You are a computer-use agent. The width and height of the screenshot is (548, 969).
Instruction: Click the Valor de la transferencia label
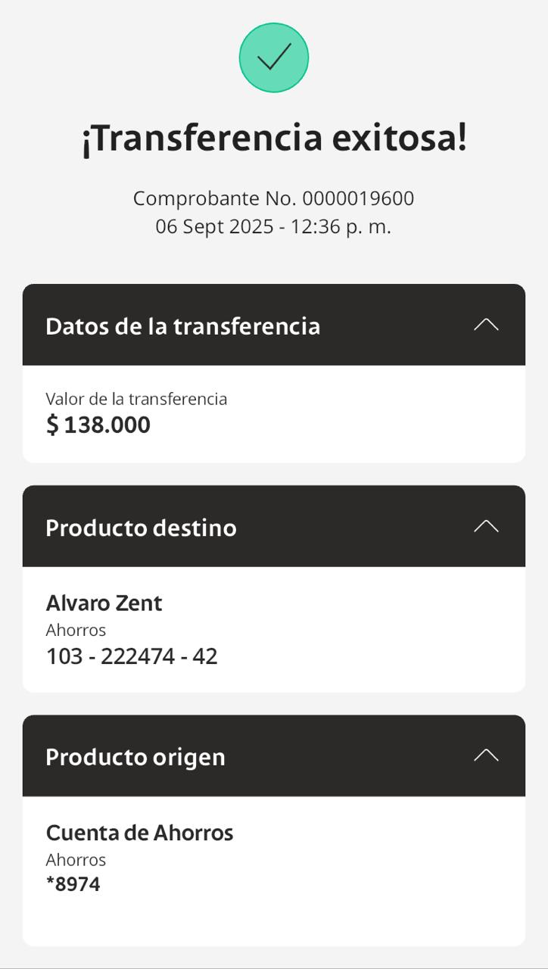point(136,399)
